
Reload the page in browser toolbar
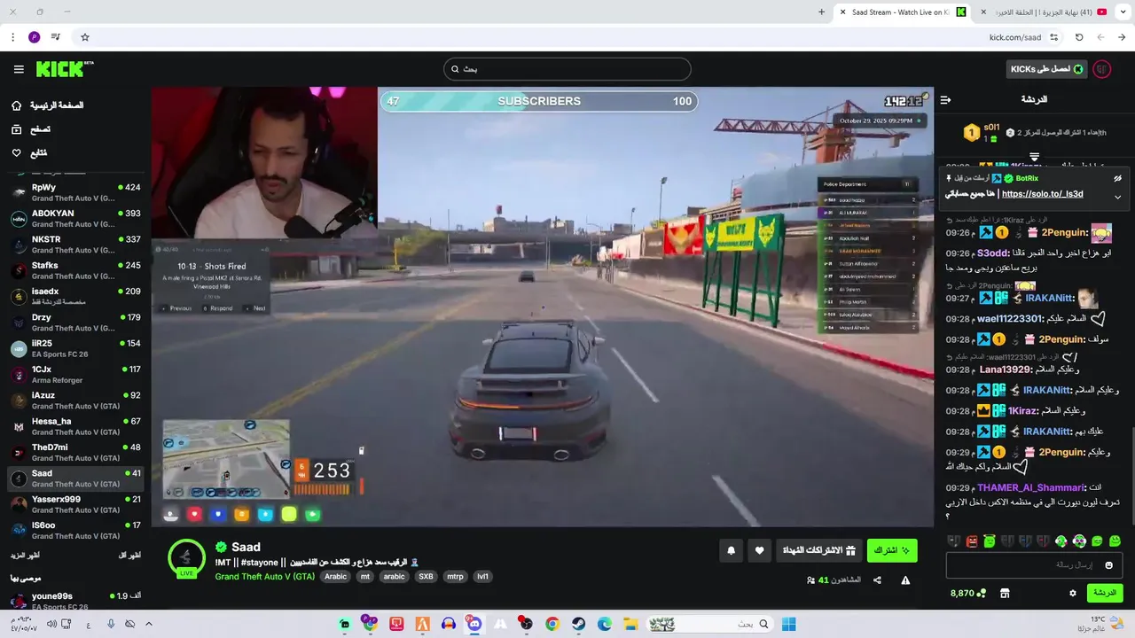[1079, 37]
